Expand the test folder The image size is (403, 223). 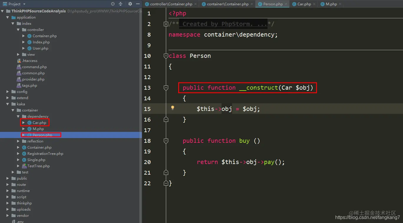point(13,172)
